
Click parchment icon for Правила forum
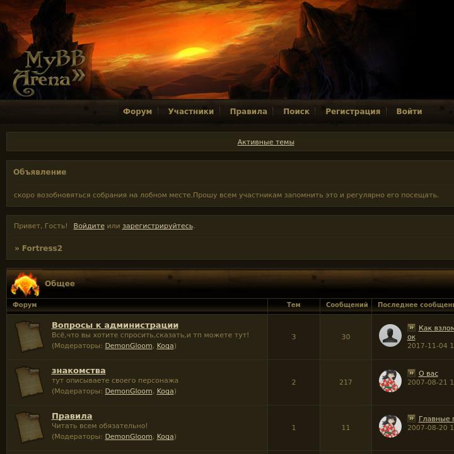click(29, 428)
